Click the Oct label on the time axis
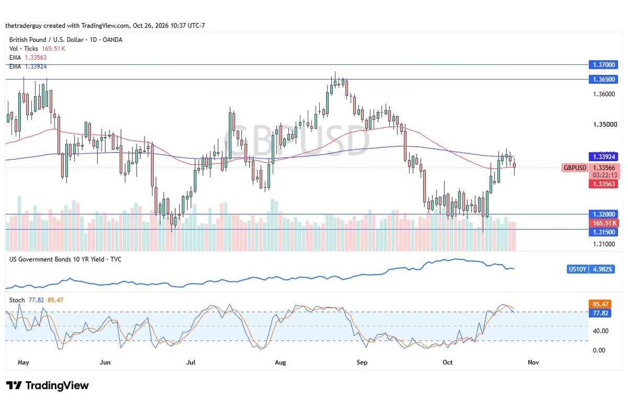This screenshot has width=628, height=419. [x=447, y=362]
